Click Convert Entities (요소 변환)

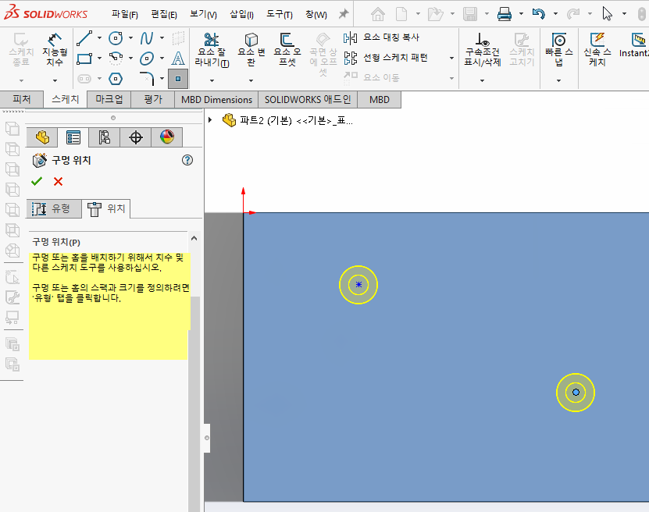(251, 50)
